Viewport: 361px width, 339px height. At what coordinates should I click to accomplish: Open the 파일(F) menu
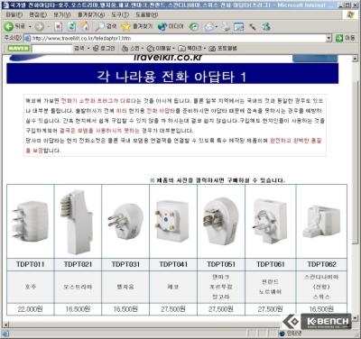coord(14,14)
